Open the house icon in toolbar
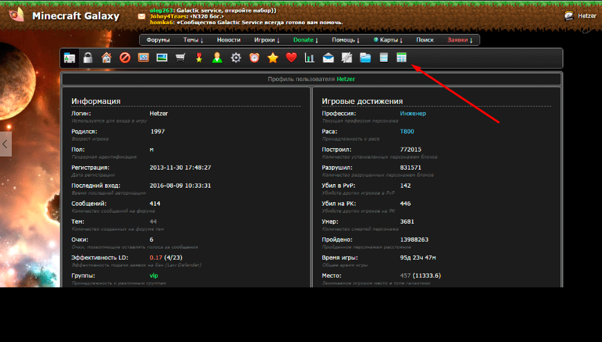Viewport: 602px width, 342px height. pos(107,58)
